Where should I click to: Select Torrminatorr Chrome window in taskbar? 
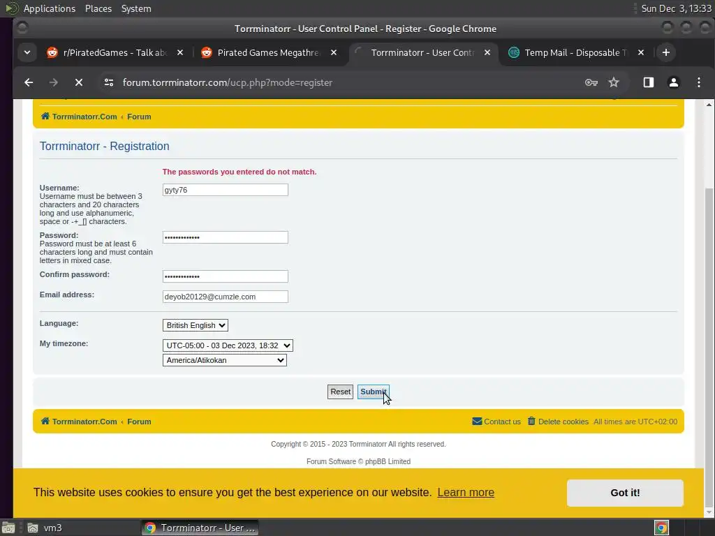point(200,528)
